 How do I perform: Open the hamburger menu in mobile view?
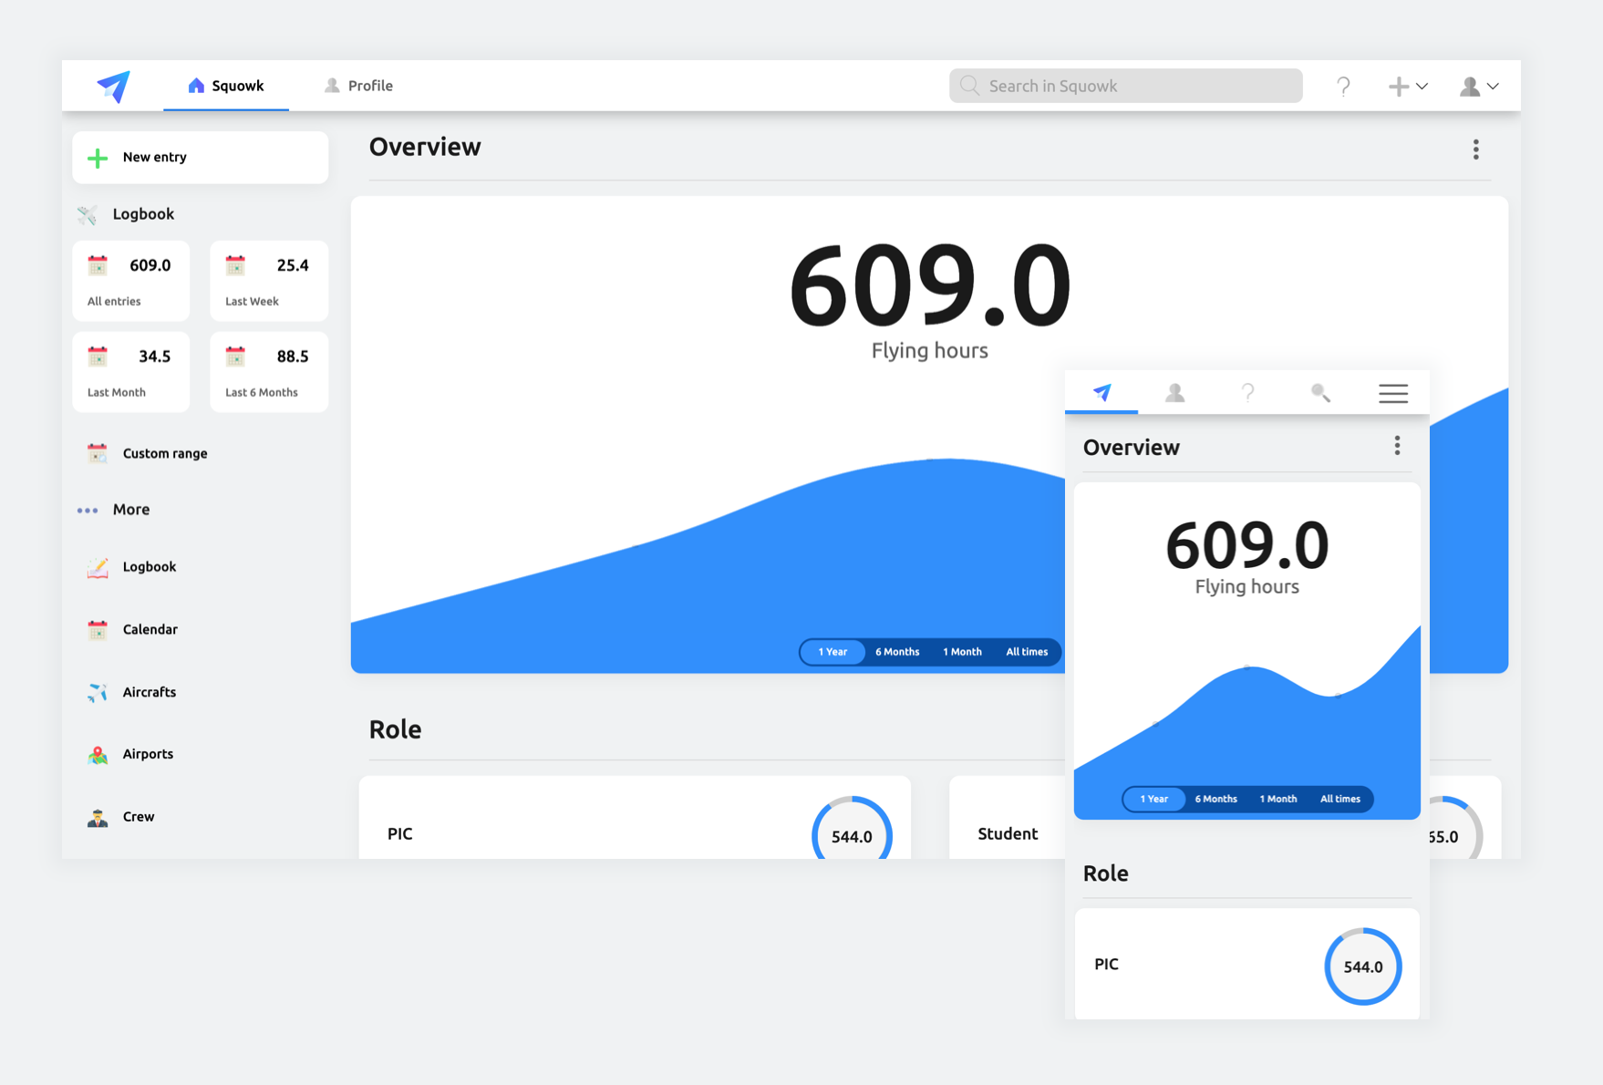1392,393
